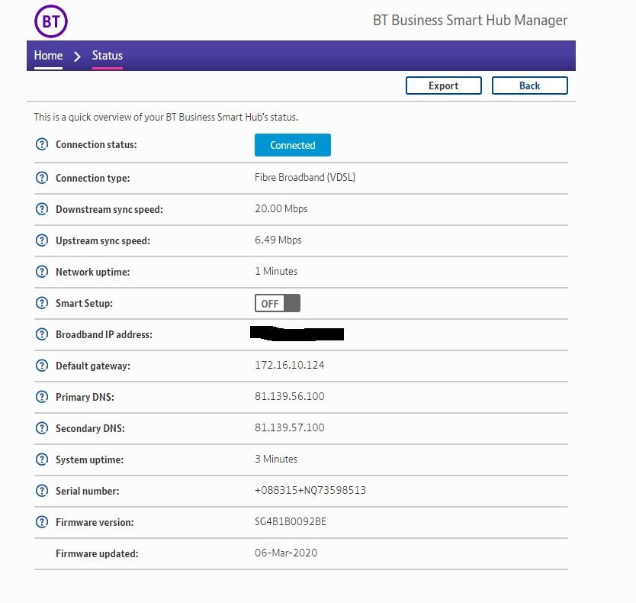The width and height of the screenshot is (636, 603).
Task: Show help for Serial number
Action: [42, 491]
